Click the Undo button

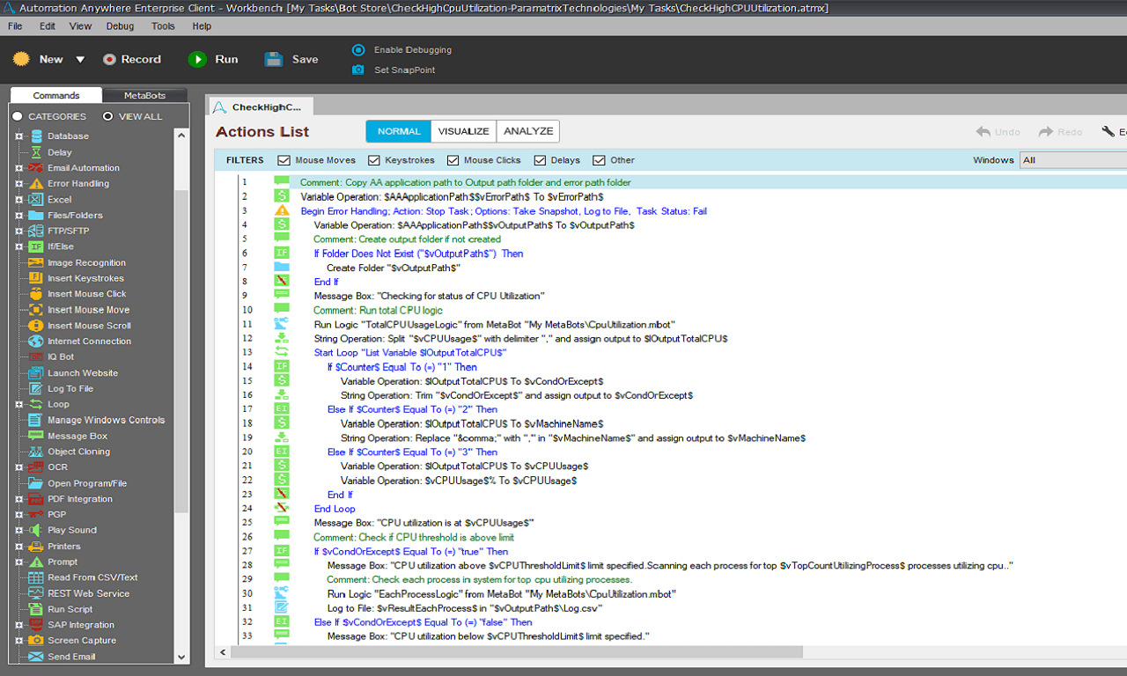pyautogui.click(x=998, y=132)
